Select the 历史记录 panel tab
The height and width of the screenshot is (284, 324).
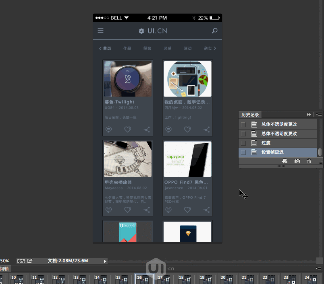point(250,114)
